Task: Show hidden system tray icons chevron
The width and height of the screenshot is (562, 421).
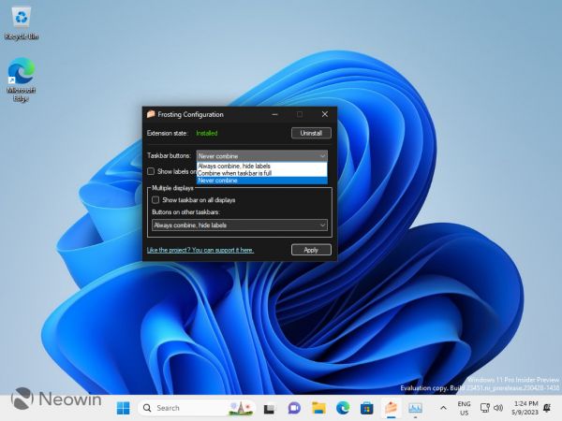Action: coord(443,408)
